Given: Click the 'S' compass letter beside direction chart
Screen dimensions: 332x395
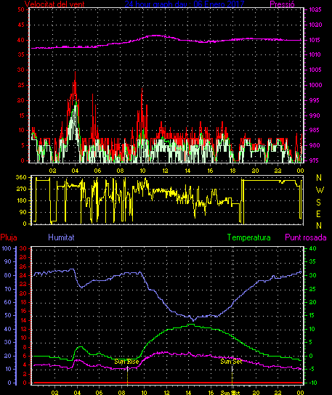Looking at the screenshot, I should [319, 202].
